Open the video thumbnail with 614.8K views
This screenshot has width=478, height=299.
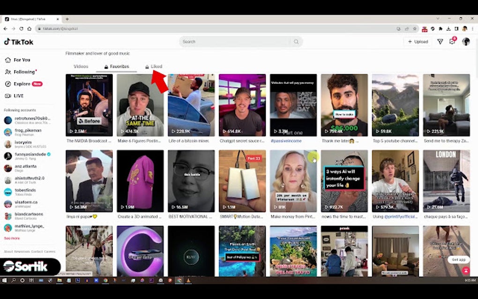[242, 105]
